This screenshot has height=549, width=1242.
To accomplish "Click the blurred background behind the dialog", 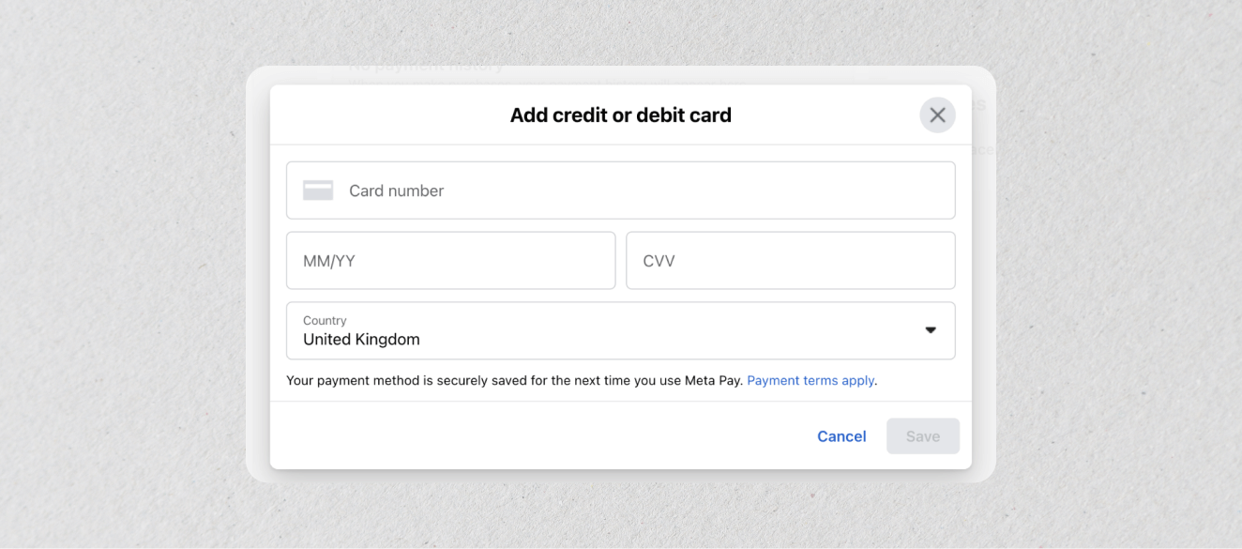I will 141,282.
